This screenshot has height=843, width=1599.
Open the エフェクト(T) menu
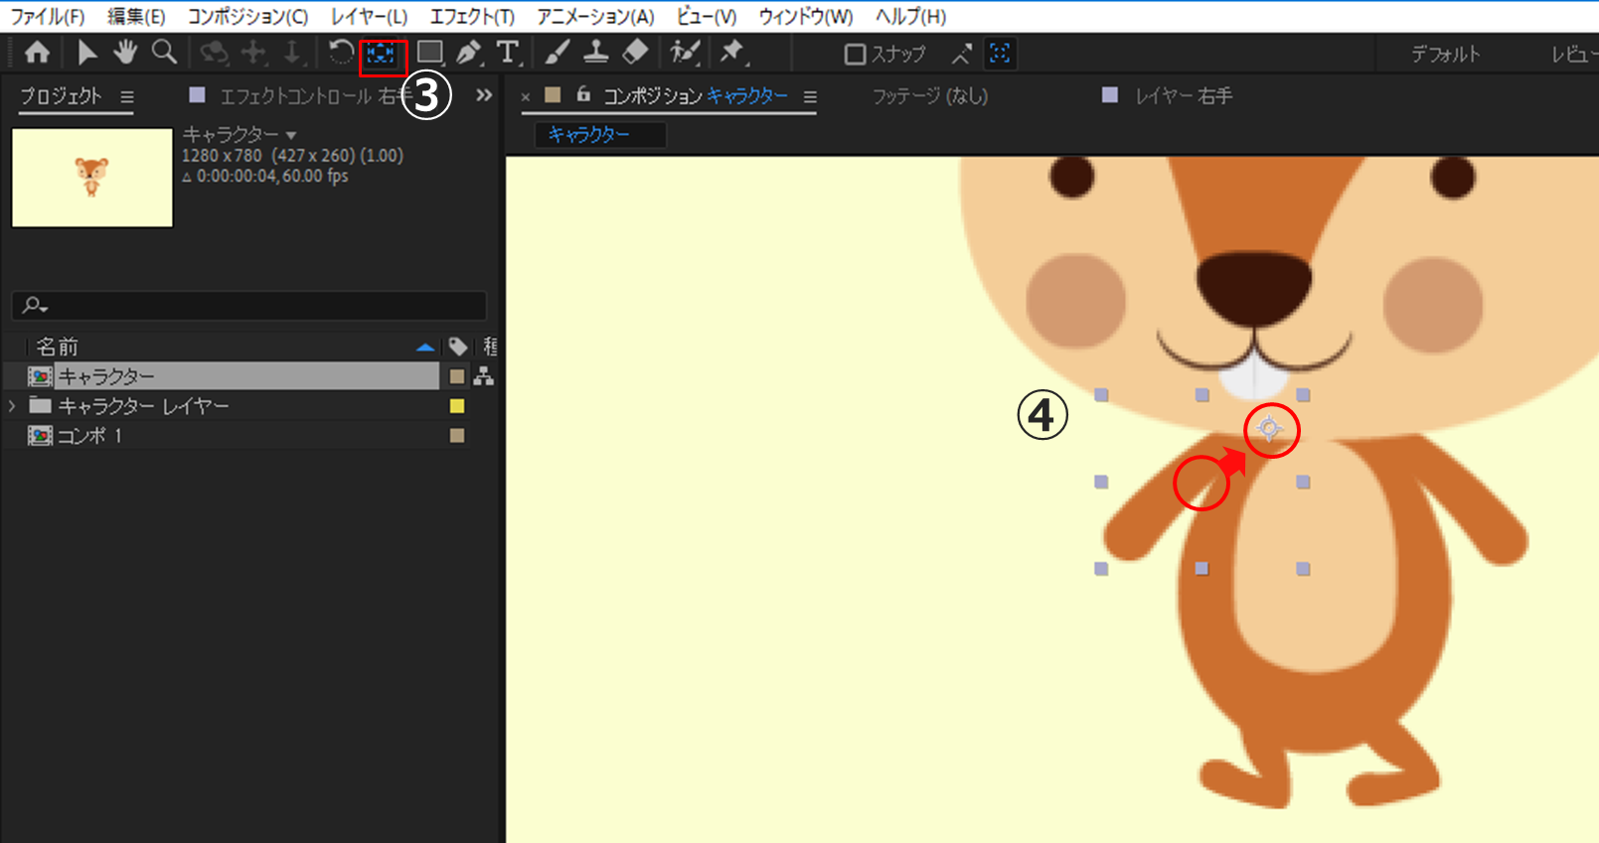[x=472, y=16]
